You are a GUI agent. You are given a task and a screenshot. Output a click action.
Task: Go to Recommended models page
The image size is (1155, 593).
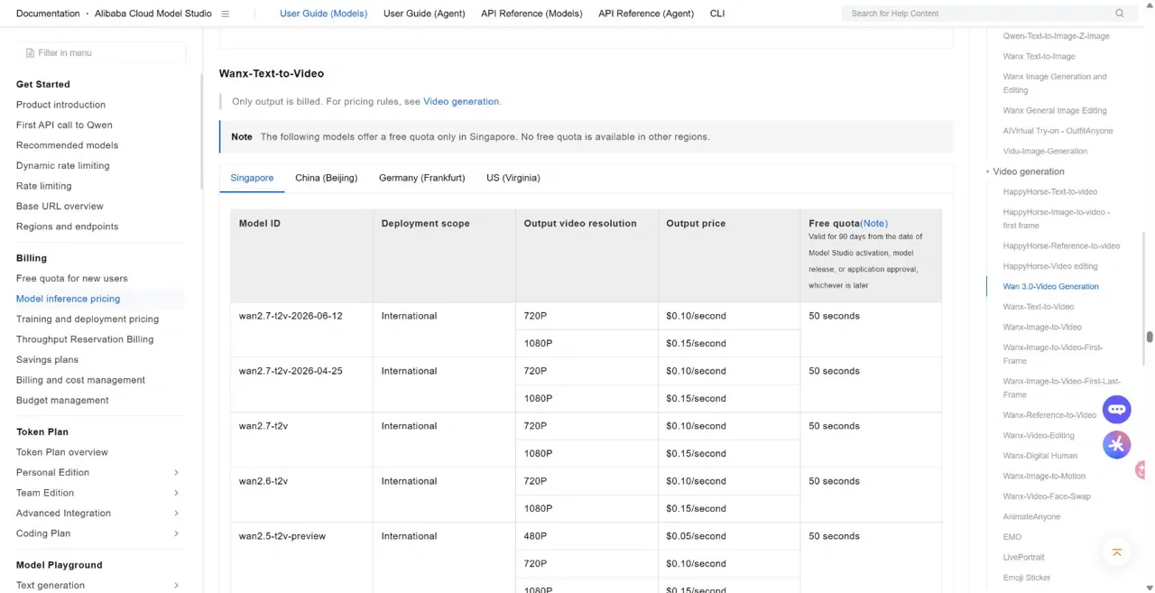click(x=67, y=145)
